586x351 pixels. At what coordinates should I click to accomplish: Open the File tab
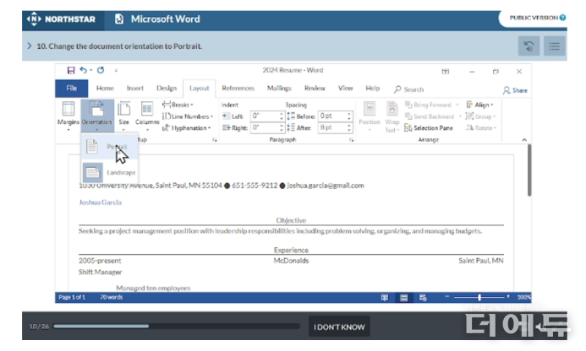(71, 89)
